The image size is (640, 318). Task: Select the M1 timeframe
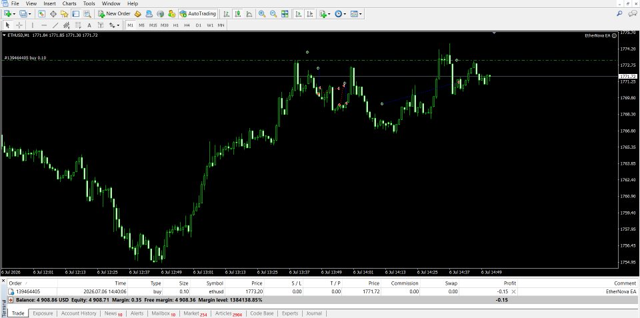(x=130, y=25)
